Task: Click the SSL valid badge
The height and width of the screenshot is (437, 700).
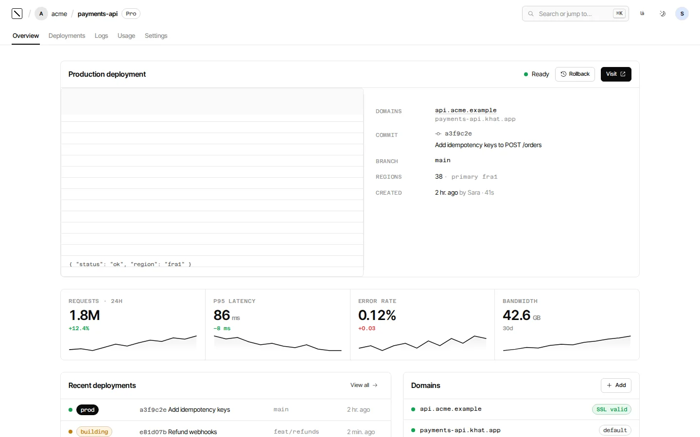Action: click(612, 409)
